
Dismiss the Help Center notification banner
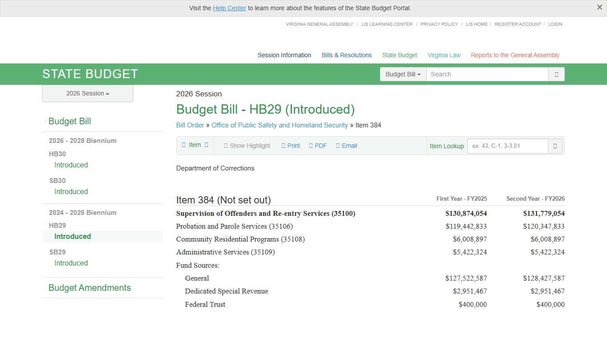tap(599, 7)
